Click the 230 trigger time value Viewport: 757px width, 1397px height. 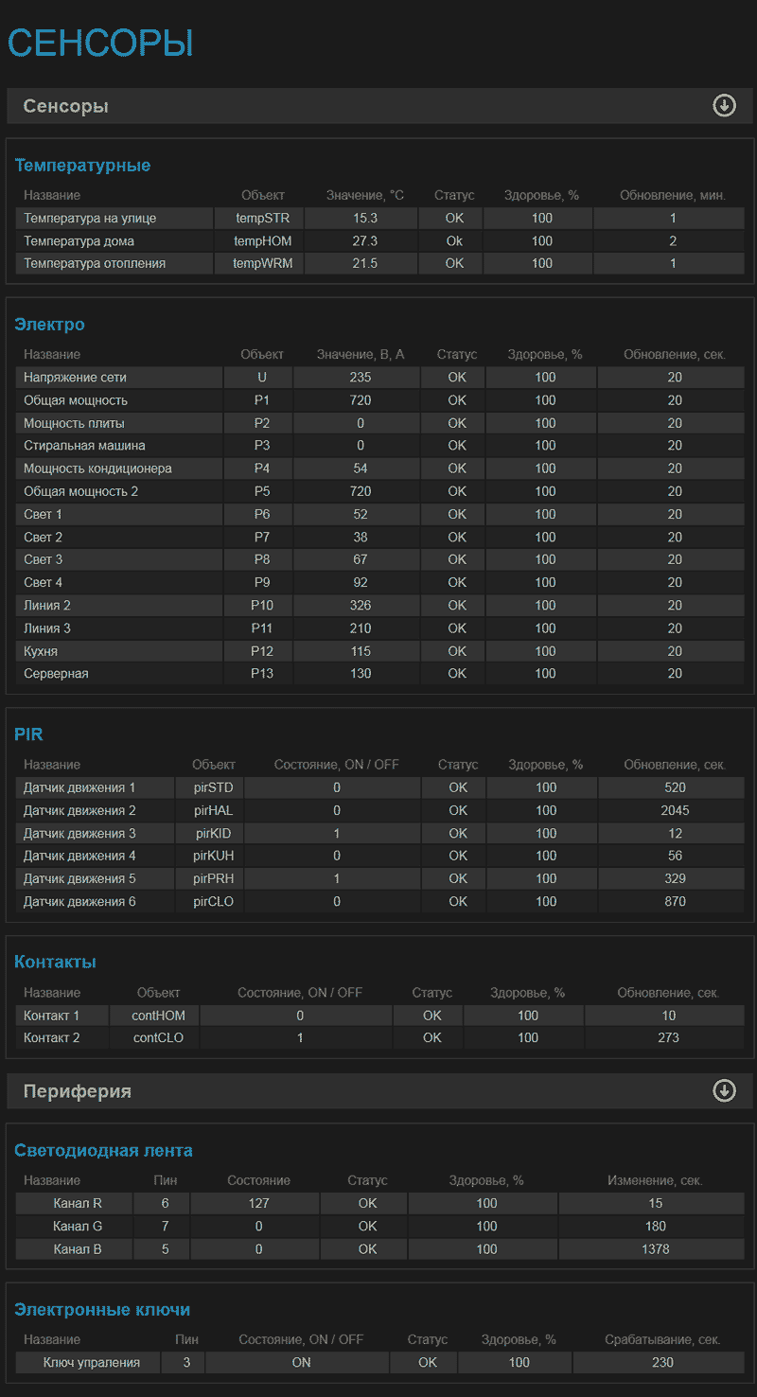coord(662,1363)
